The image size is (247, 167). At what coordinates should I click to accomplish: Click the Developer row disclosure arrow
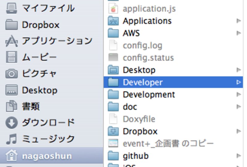point(239,82)
